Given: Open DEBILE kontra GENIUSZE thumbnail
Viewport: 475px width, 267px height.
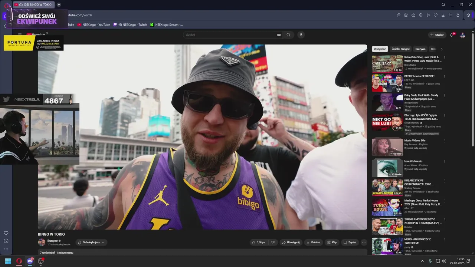Looking at the screenshot, I should click(x=387, y=83).
